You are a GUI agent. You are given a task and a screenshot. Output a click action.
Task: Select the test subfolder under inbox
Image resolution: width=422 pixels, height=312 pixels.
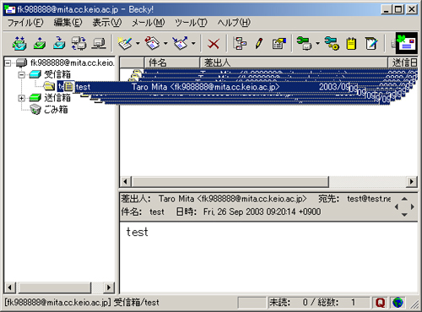click(60, 86)
